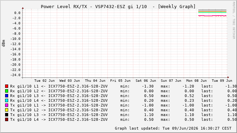Click the Rx L4 max value 0.23
This screenshot has height=133, width=237.
tap(189, 100)
